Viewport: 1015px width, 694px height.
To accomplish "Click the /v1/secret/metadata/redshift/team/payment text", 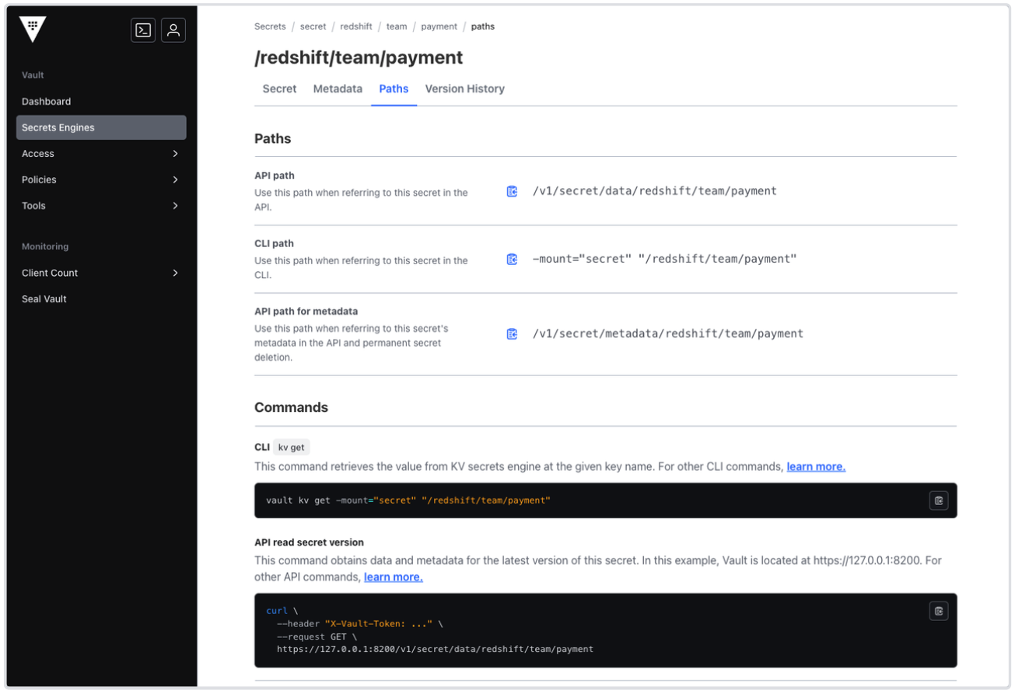I will pos(667,334).
